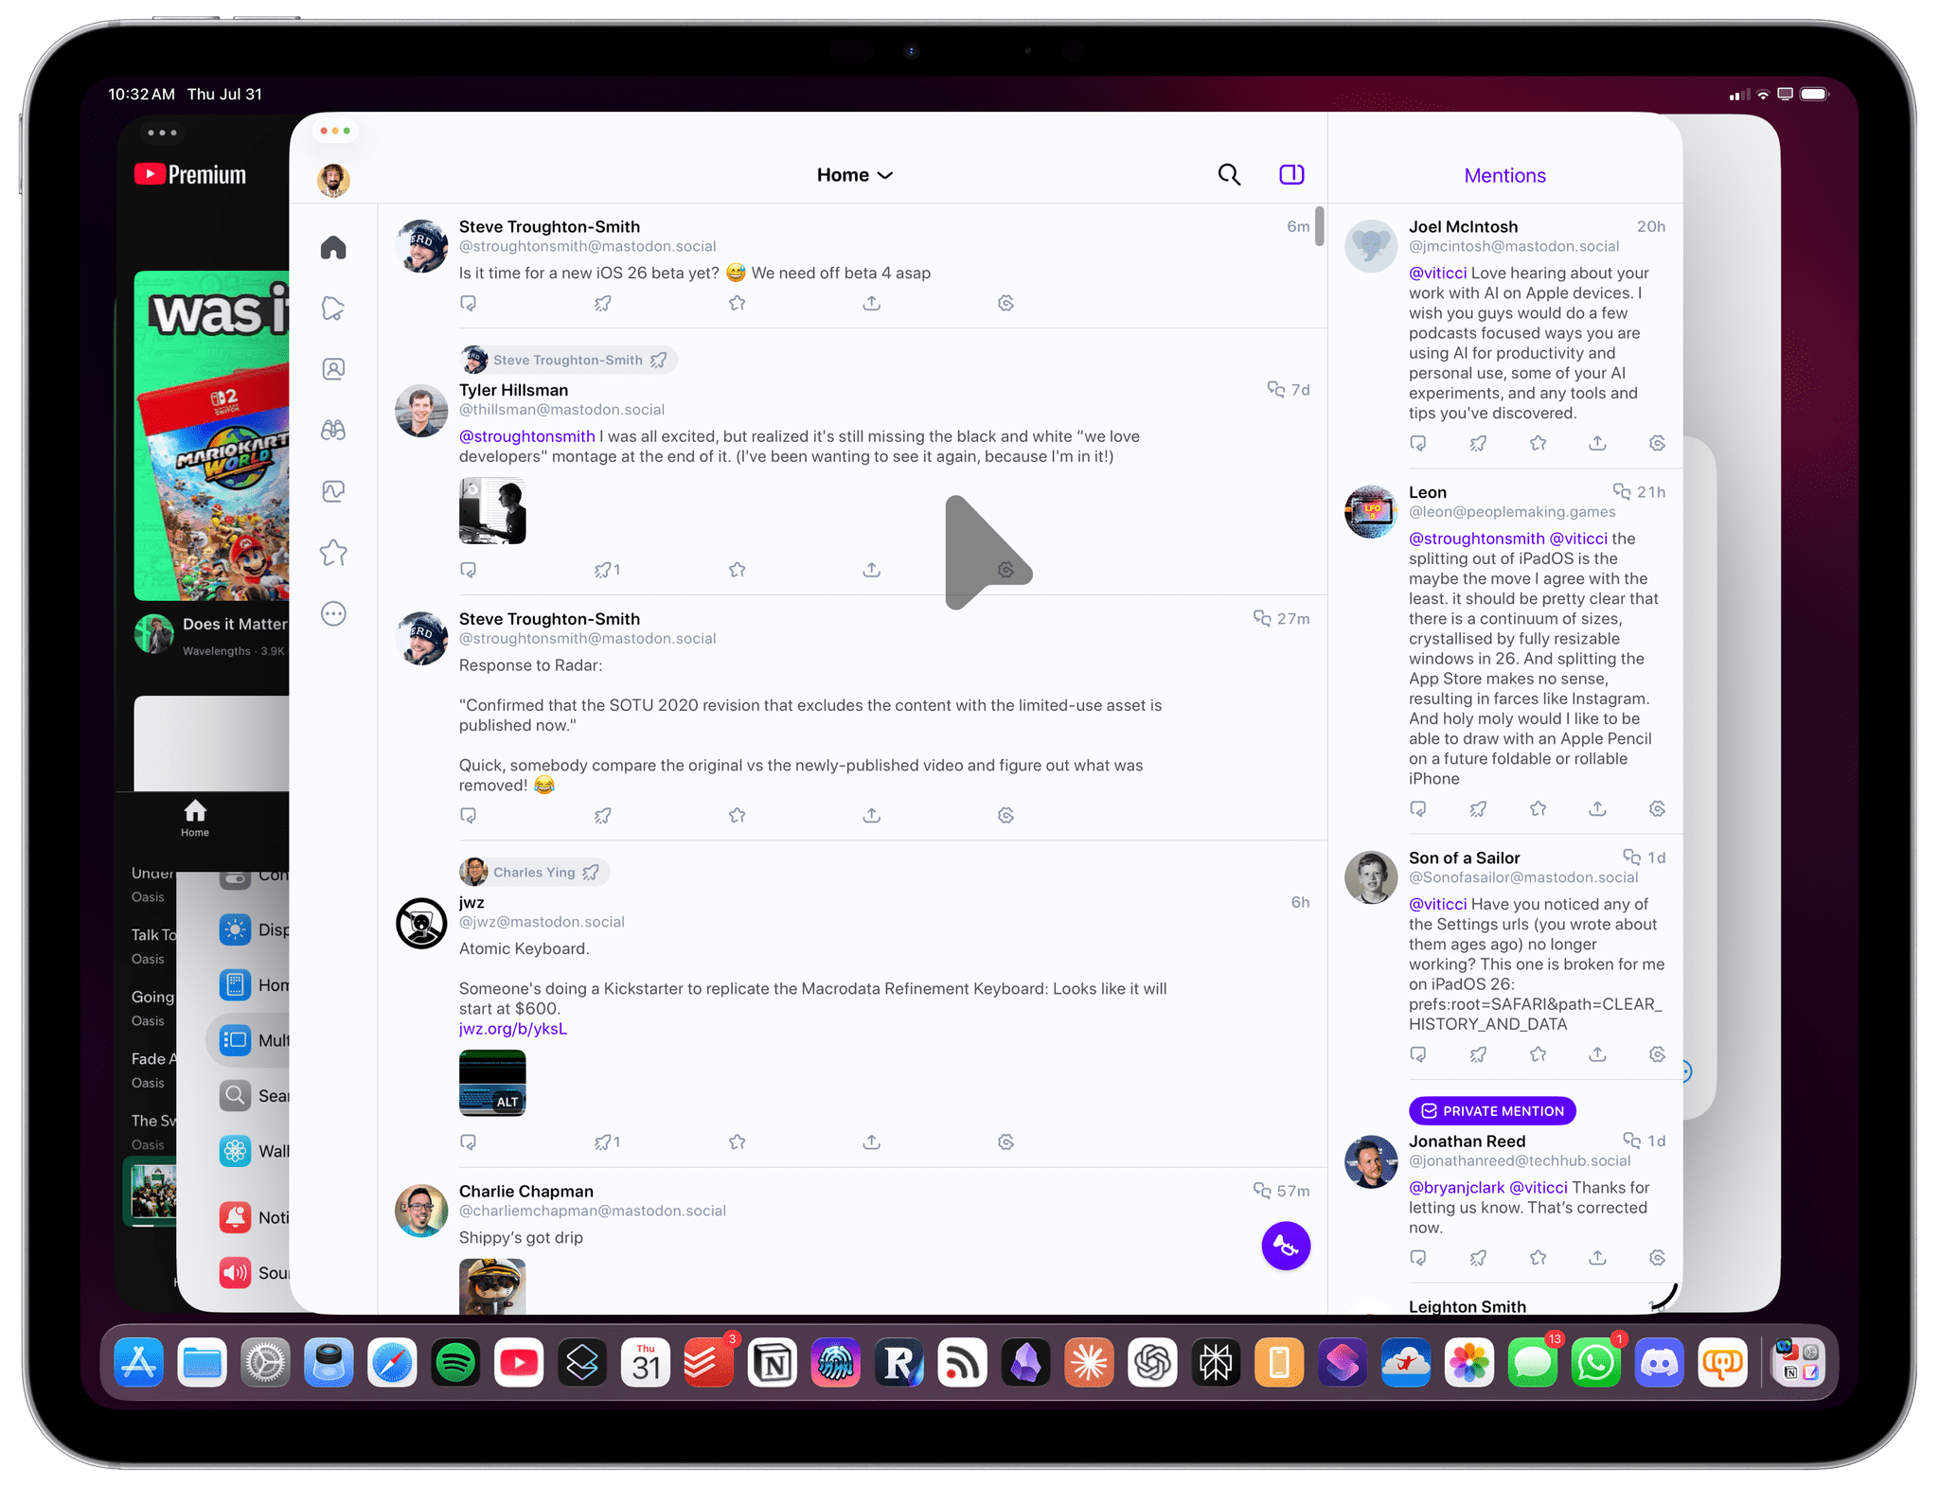This screenshot has width=1939, height=1486.
Task: Open the Mario Kart World video thumbnail in YouTube
Action: (211, 435)
